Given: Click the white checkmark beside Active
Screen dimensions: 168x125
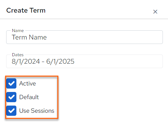Looking at the screenshot, I should pos(11,83).
